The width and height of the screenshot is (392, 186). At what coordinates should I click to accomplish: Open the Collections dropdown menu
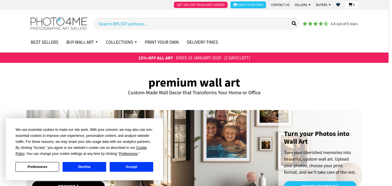[121, 42]
